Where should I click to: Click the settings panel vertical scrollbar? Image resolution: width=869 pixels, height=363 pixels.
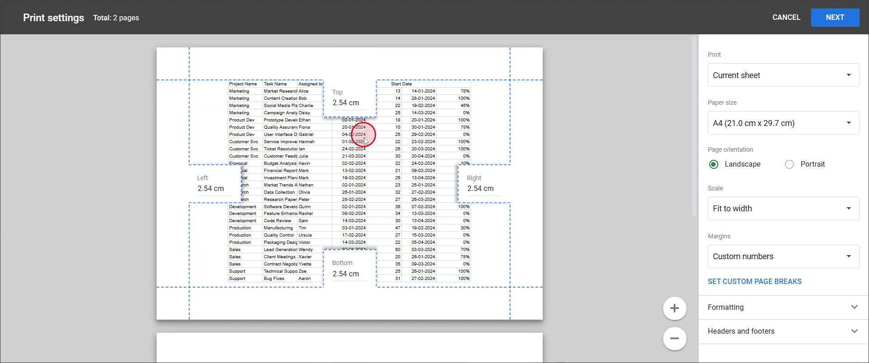click(694, 126)
